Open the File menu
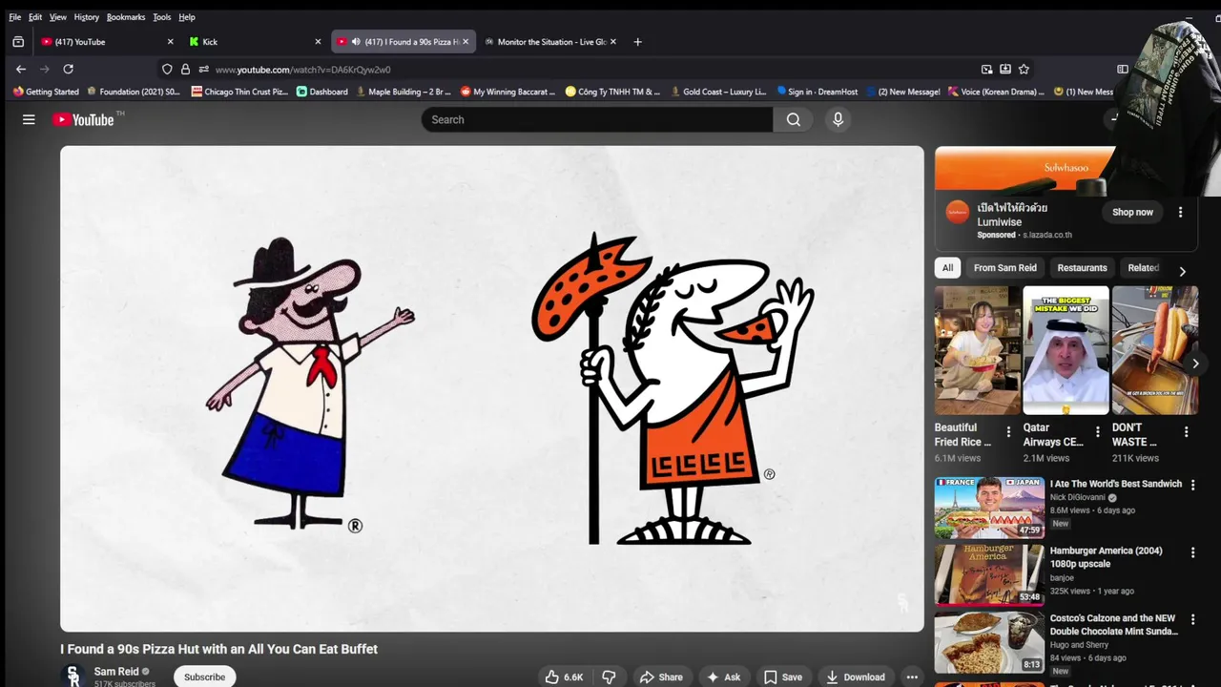 pyautogui.click(x=14, y=17)
